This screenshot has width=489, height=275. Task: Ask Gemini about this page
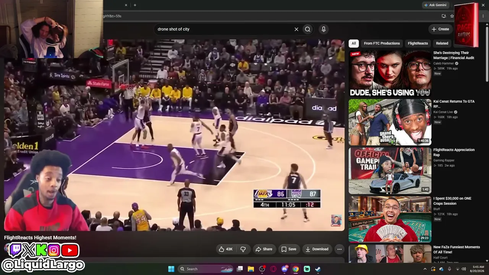pyautogui.click(x=435, y=5)
